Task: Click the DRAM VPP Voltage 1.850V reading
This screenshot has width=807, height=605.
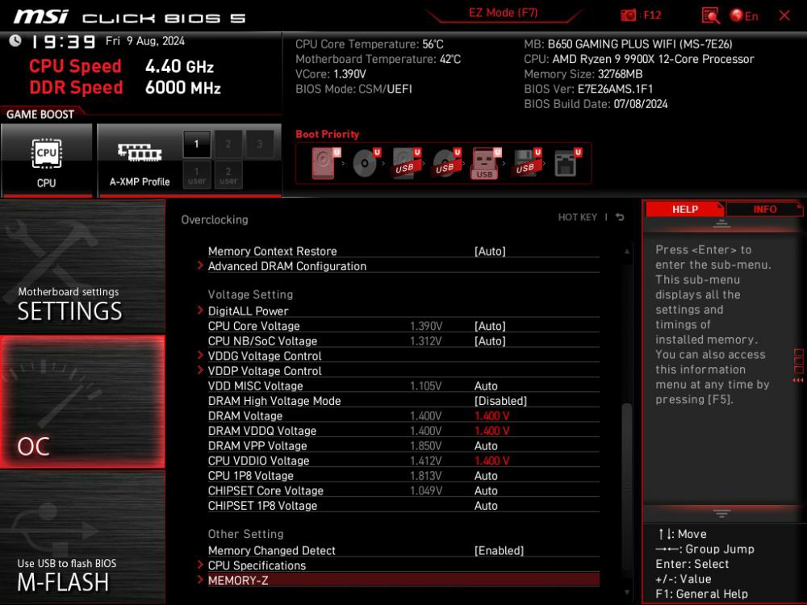Action: click(426, 445)
